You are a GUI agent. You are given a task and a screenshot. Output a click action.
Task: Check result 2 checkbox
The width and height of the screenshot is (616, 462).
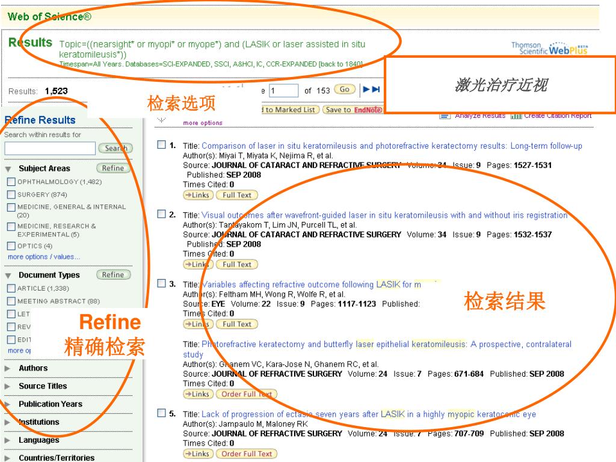pos(161,214)
